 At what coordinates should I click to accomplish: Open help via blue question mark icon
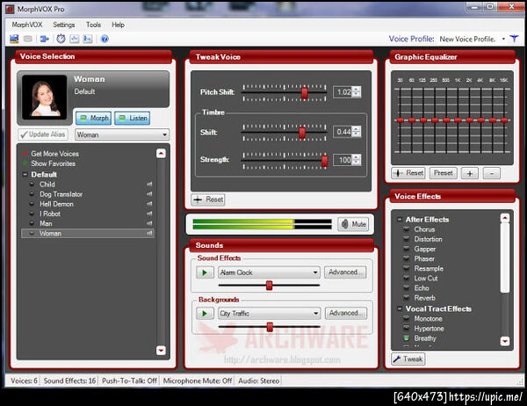coord(105,39)
